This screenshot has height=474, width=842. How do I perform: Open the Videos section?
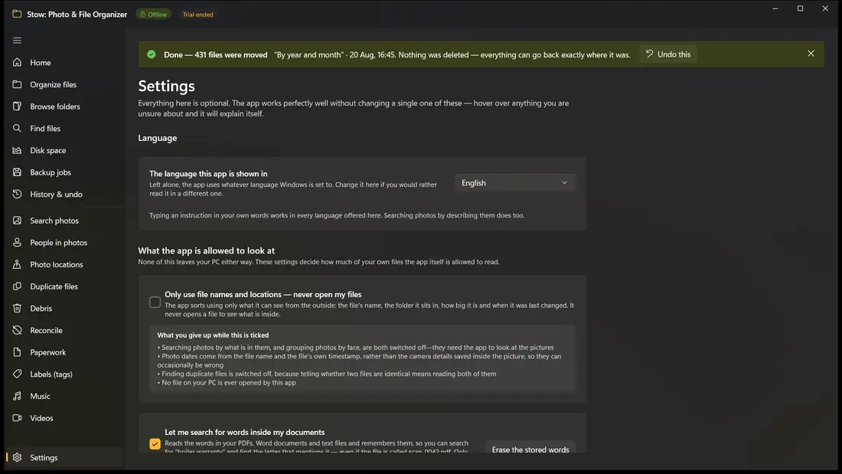tap(64, 418)
